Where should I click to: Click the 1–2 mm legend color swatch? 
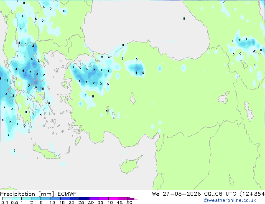(x=26, y=199)
